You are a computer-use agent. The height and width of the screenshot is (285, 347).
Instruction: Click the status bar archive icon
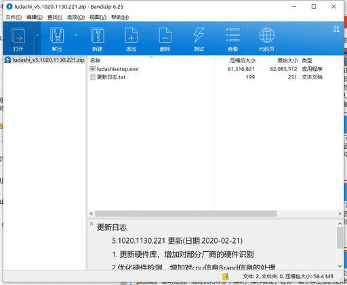226,276
